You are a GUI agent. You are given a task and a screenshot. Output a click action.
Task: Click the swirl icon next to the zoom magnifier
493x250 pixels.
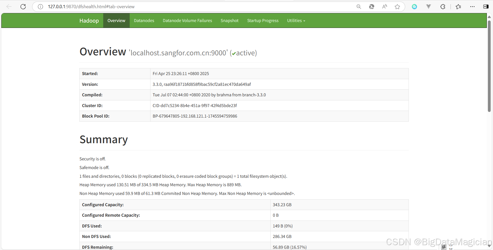pyautogui.click(x=372, y=7)
